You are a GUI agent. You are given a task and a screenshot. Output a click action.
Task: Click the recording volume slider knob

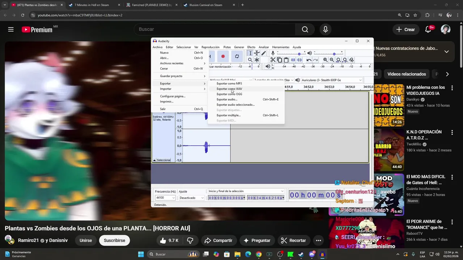(x=299, y=54)
